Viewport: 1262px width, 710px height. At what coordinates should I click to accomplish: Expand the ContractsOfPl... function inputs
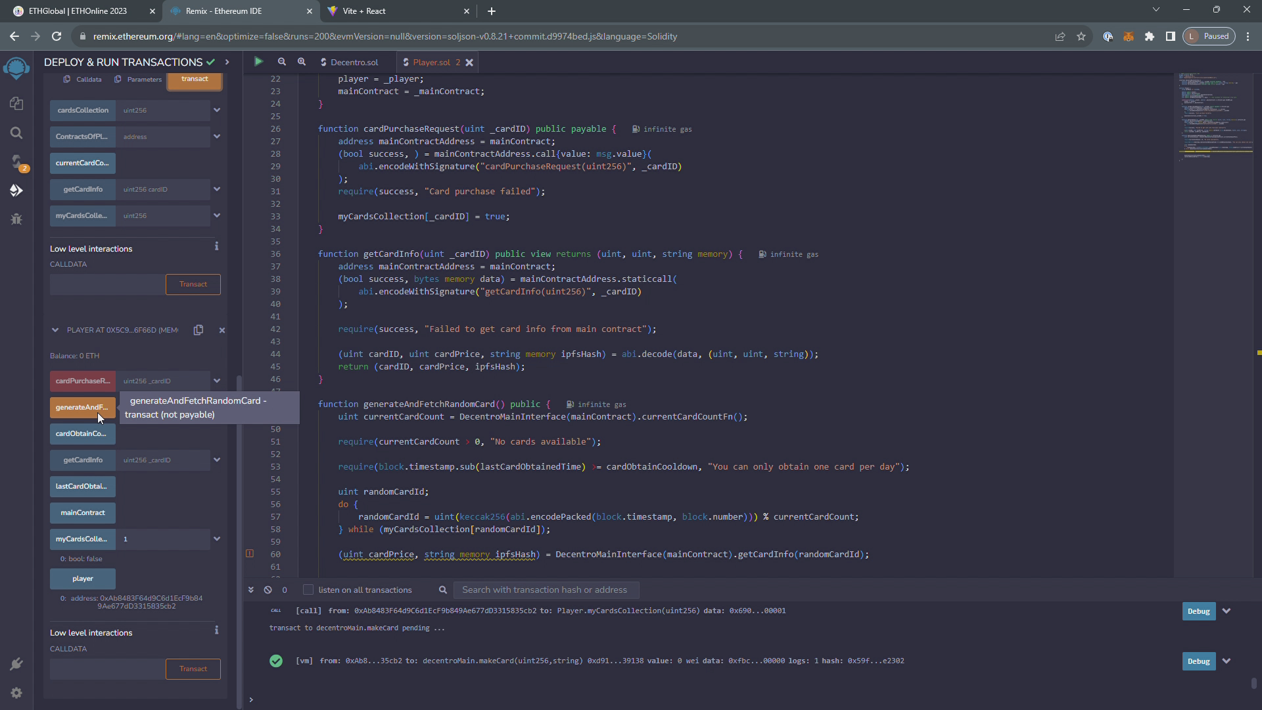pos(217,136)
